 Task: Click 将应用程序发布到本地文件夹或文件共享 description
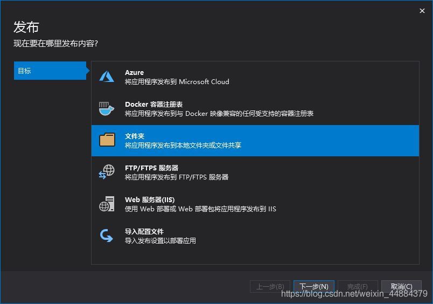point(183,146)
